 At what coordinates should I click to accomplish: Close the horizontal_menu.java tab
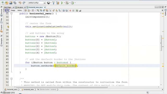point(45,7)
